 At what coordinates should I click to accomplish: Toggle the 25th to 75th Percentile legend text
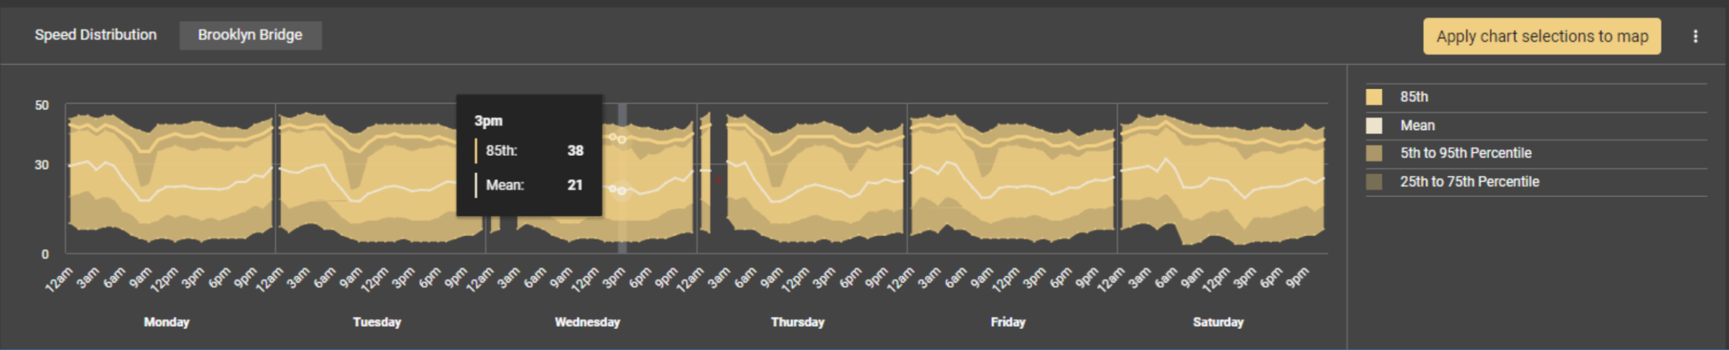(1469, 182)
